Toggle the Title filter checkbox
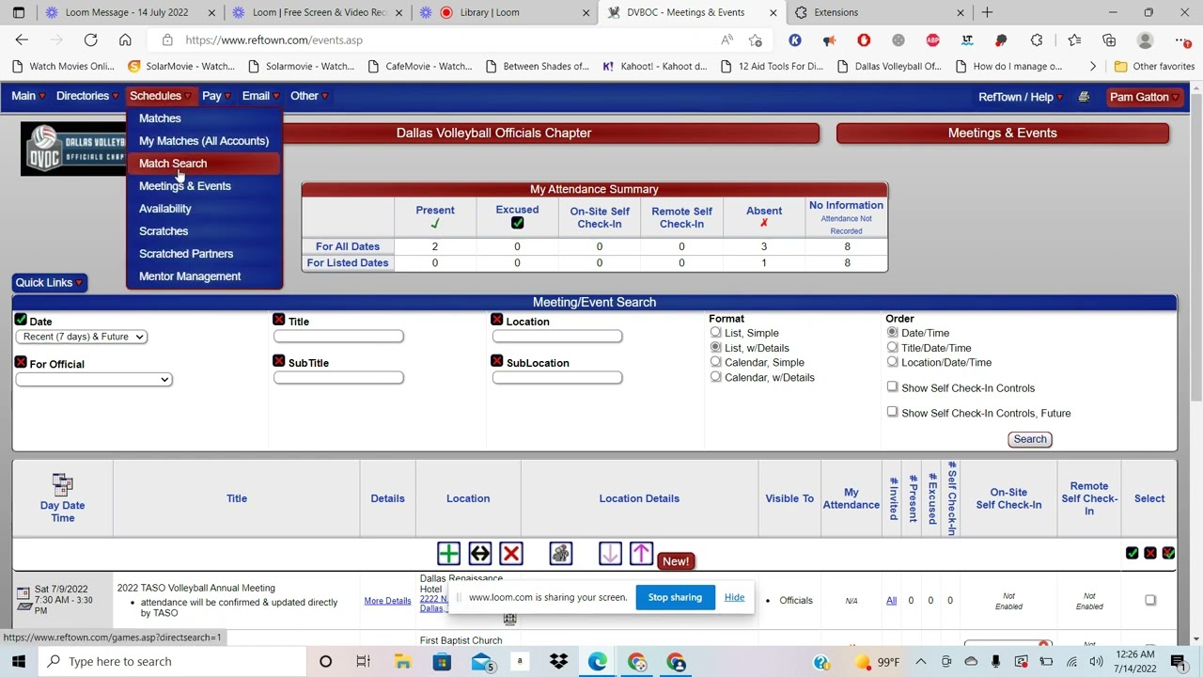Viewport: 1203px width, 677px height. click(x=279, y=321)
